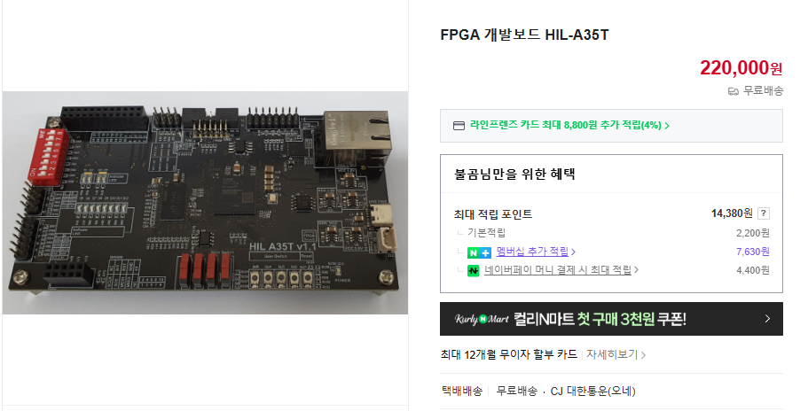Viewport: 808px width, 411px height.
Task: Click the 220,000원 price text
Action: 741,67
